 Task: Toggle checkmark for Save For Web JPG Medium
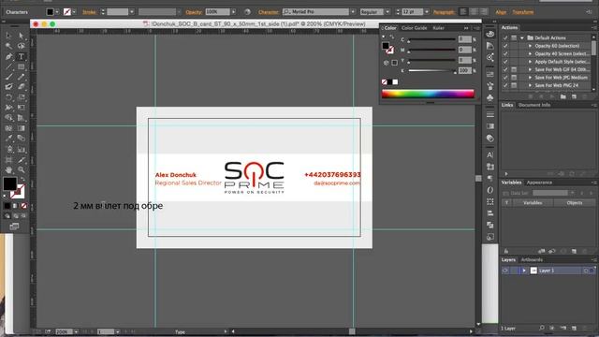pyautogui.click(x=505, y=78)
